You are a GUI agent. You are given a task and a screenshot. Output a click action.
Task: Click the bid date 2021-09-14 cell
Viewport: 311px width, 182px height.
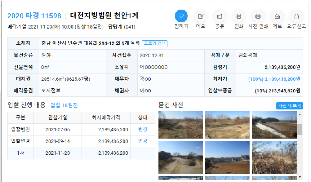tap(58, 141)
